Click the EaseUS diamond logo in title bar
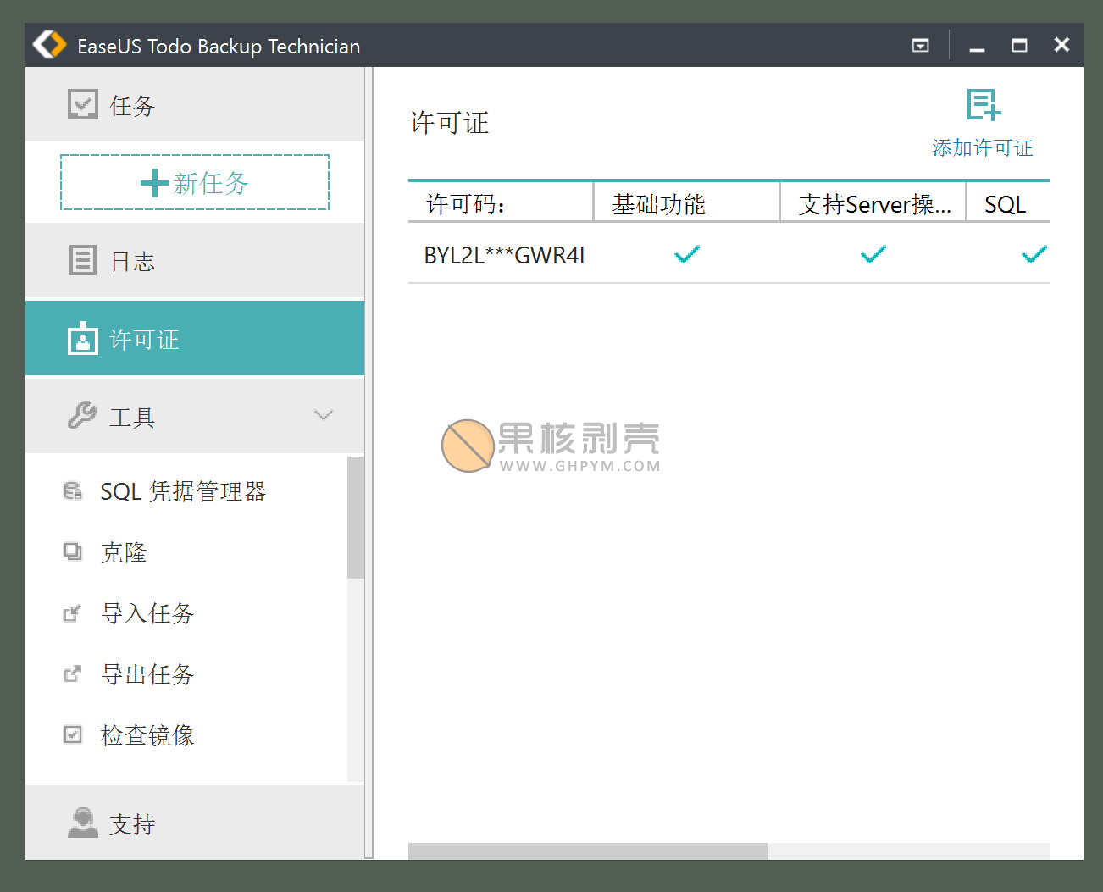This screenshot has width=1103, height=892. pyautogui.click(x=48, y=44)
